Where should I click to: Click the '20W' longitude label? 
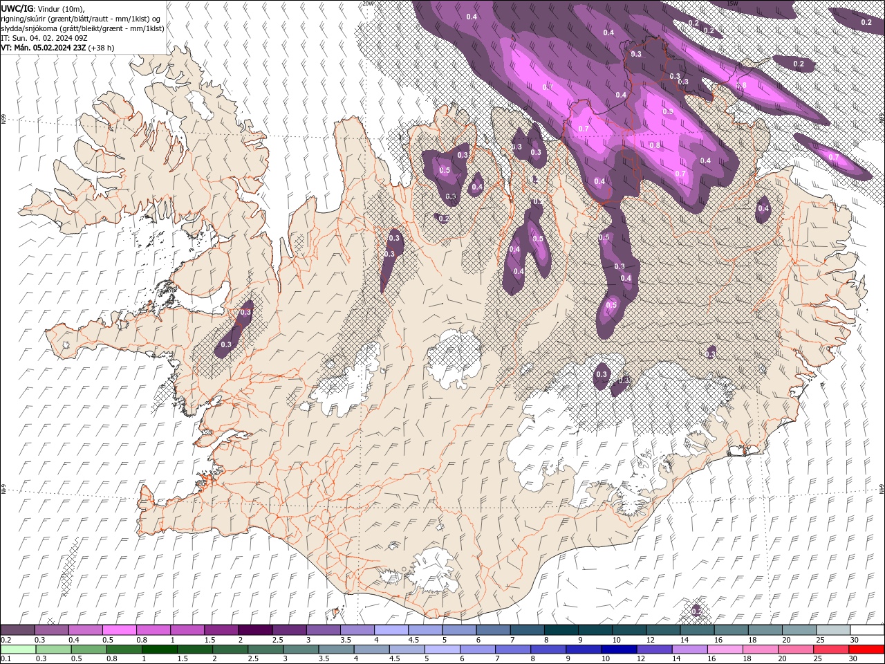click(x=368, y=3)
